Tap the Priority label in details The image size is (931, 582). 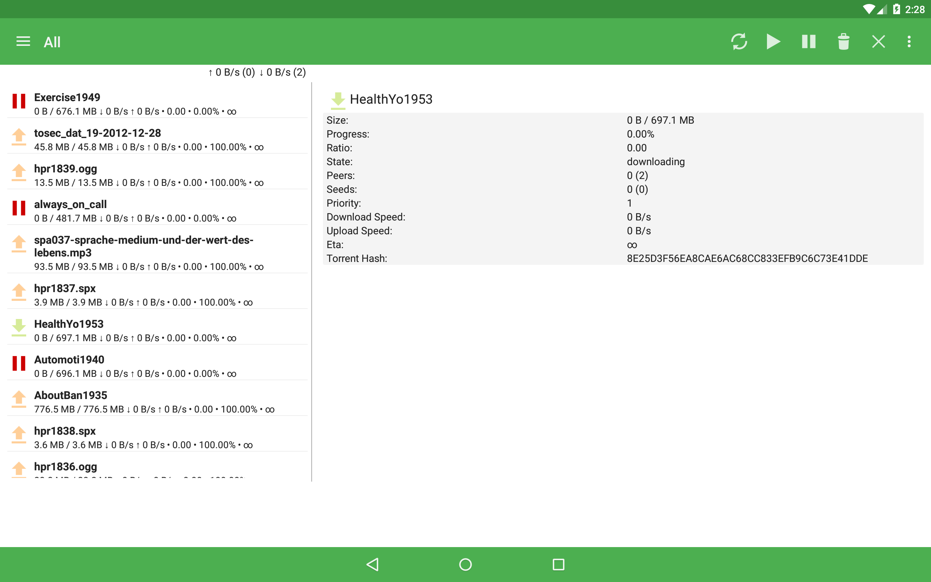[x=344, y=203]
